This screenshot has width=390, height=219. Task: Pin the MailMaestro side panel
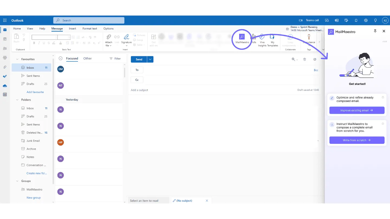click(375, 31)
